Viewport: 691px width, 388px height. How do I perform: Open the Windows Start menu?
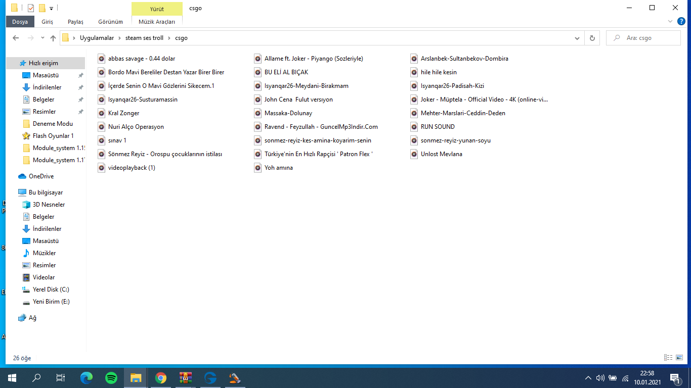[12, 378]
